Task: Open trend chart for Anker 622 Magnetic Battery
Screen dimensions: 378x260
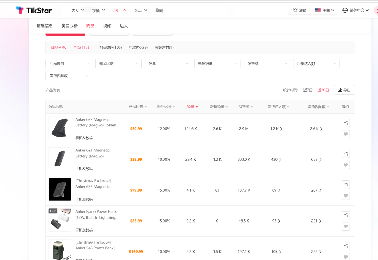Action: pyautogui.click(x=346, y=123)
